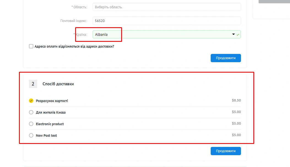Select the Electronic product radio button

[x=31, y=124]
